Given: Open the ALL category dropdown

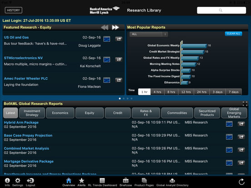Looking at the screenshot, I should (x=149, y=34).
